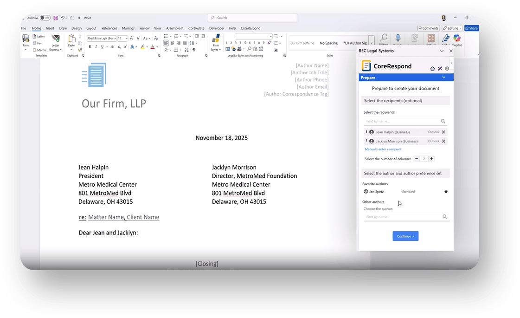Toggle Subscript formatting
This screenshot has width=520, height=318.
pos(119,47)
